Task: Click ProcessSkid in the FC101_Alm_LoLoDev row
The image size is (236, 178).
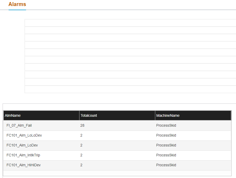Action: click(166, 135)
